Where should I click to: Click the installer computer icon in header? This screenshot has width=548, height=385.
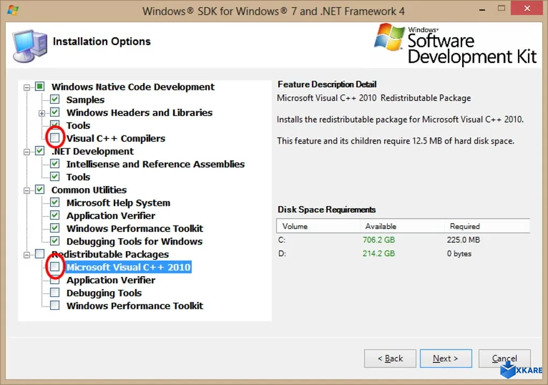(x=30, y=46)
